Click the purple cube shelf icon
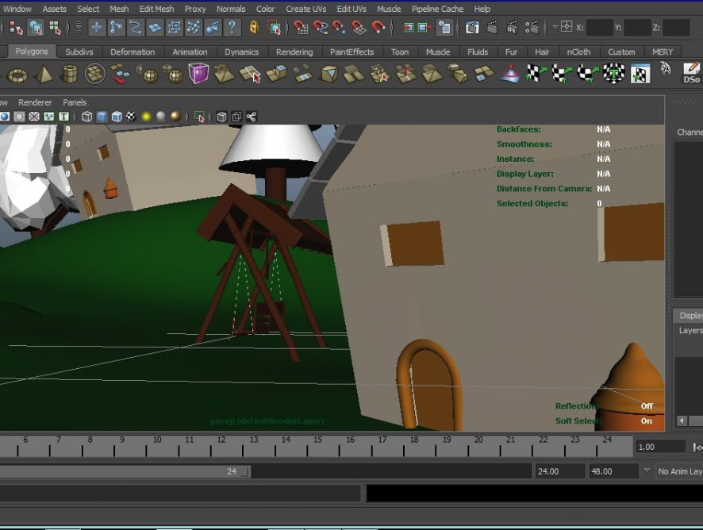703x530 pixels. (x=198, y=74)
